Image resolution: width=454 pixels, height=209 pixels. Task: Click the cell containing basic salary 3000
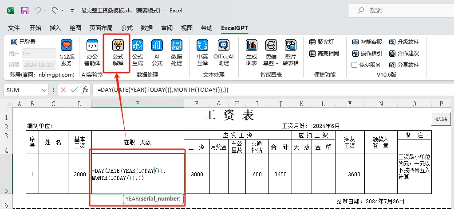(x=80, y=174)
